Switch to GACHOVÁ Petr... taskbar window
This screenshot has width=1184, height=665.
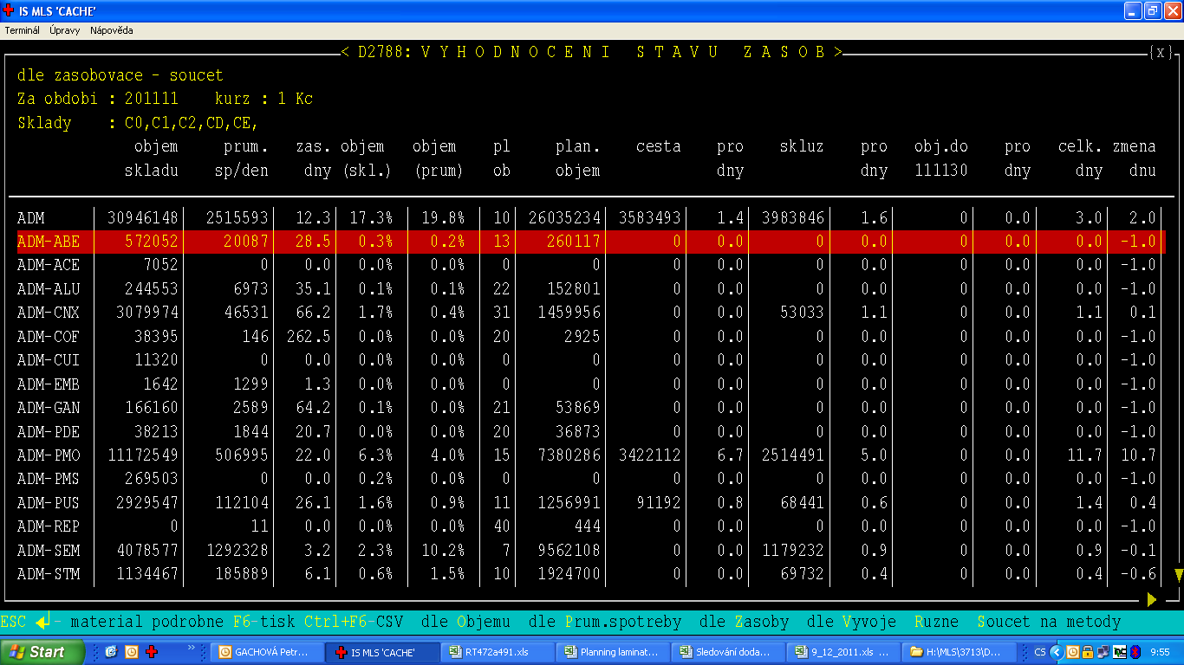[x=268, y=652]
